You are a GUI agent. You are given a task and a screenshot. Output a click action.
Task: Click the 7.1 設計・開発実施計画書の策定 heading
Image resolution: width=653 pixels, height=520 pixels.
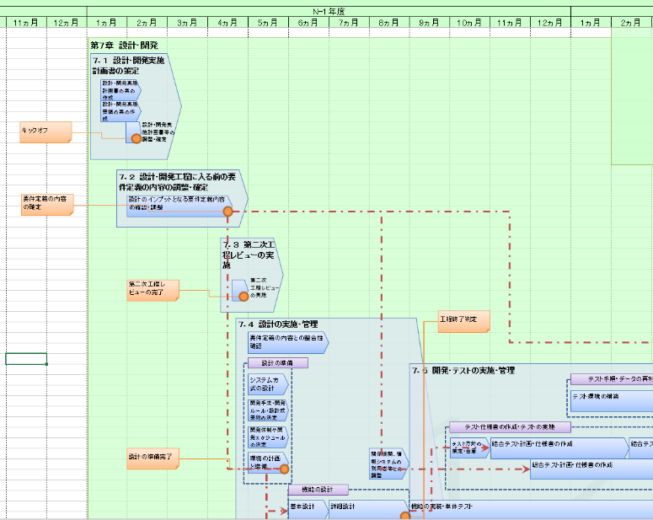pyautogui.click(x=128, y=66)
